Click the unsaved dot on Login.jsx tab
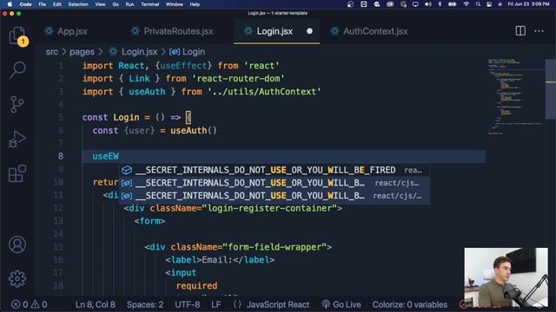556x312 pixels. 309,31
